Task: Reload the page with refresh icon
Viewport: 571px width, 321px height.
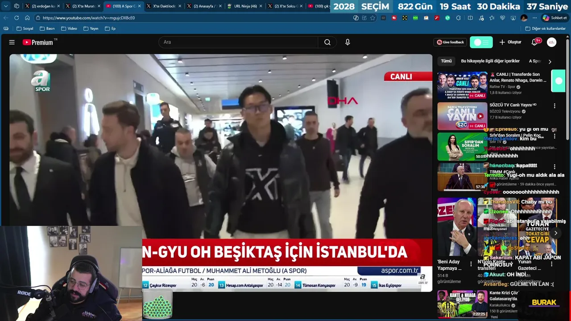Action: (17, 18)
